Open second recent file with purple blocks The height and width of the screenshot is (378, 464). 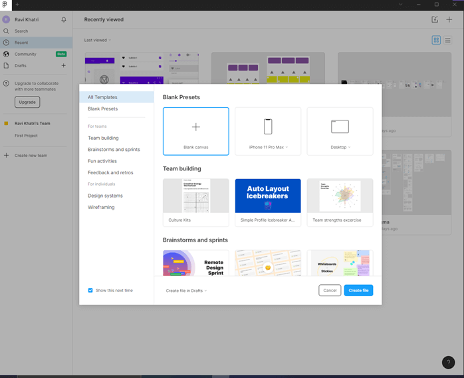(268, 69)
